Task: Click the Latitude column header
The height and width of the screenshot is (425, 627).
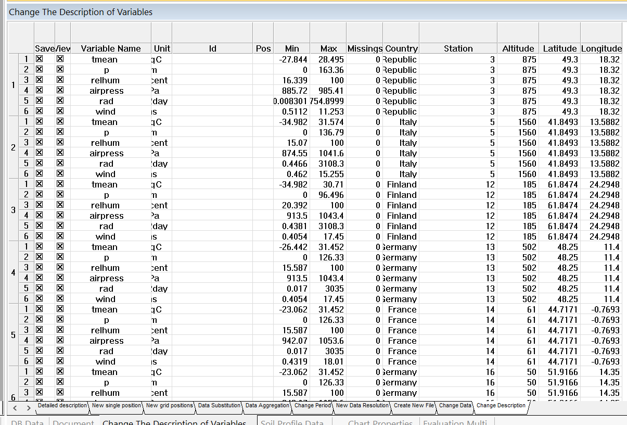Action: click(x=560, y=48)
